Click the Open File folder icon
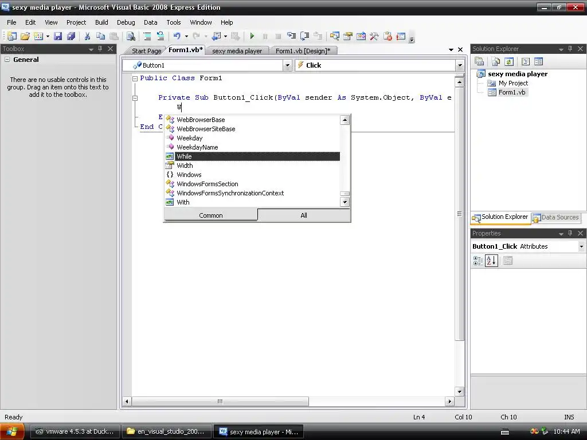This screenshot has width=587, height=440. 25,36
